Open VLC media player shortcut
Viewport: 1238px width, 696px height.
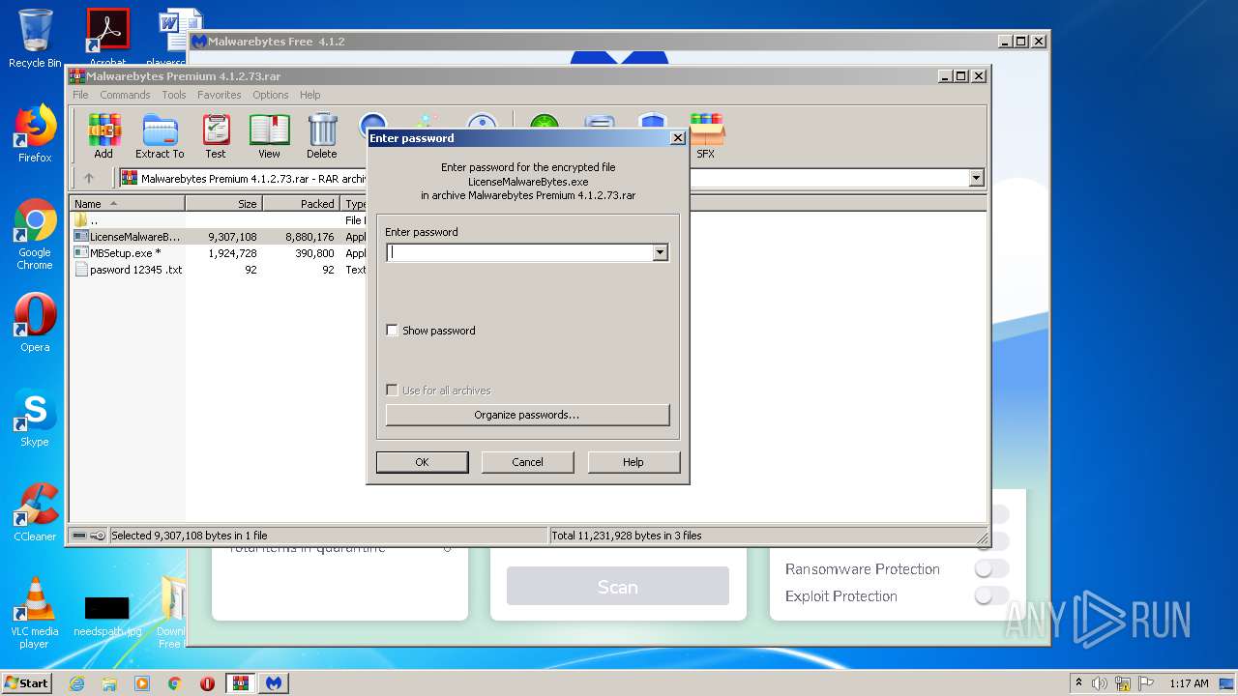(x=35, y=613)
